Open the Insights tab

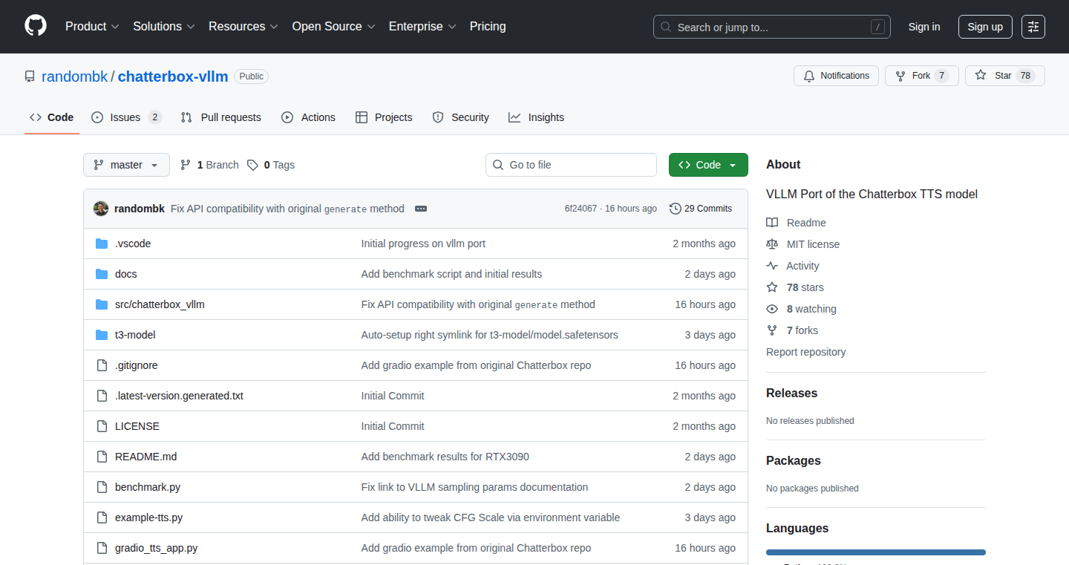(537, 117)
